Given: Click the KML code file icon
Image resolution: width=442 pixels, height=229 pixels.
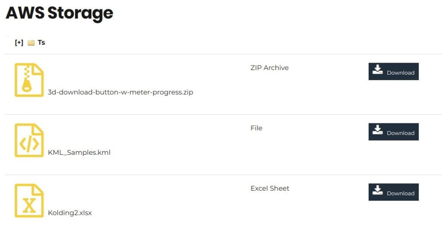Looking at the screenshot, I should click(x=29, y=140).
